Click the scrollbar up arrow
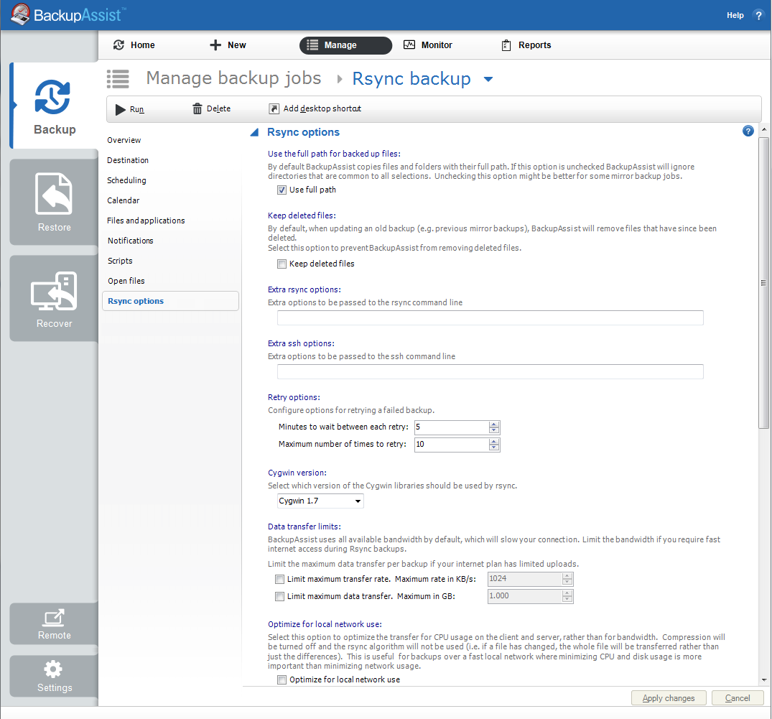 point(763,129)
